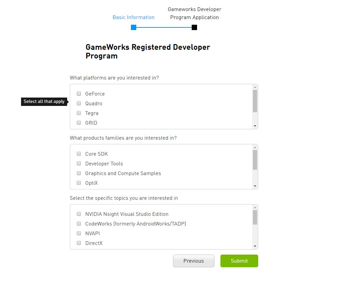Screen dimensions: 338x290
Task: Select the NVAPI checkbox
Action: pyautogui.click(x=79, y=233)
